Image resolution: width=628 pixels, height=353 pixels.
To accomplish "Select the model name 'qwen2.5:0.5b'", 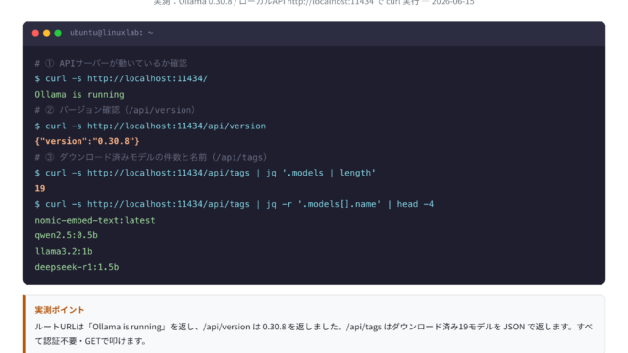I will (66, 235).
